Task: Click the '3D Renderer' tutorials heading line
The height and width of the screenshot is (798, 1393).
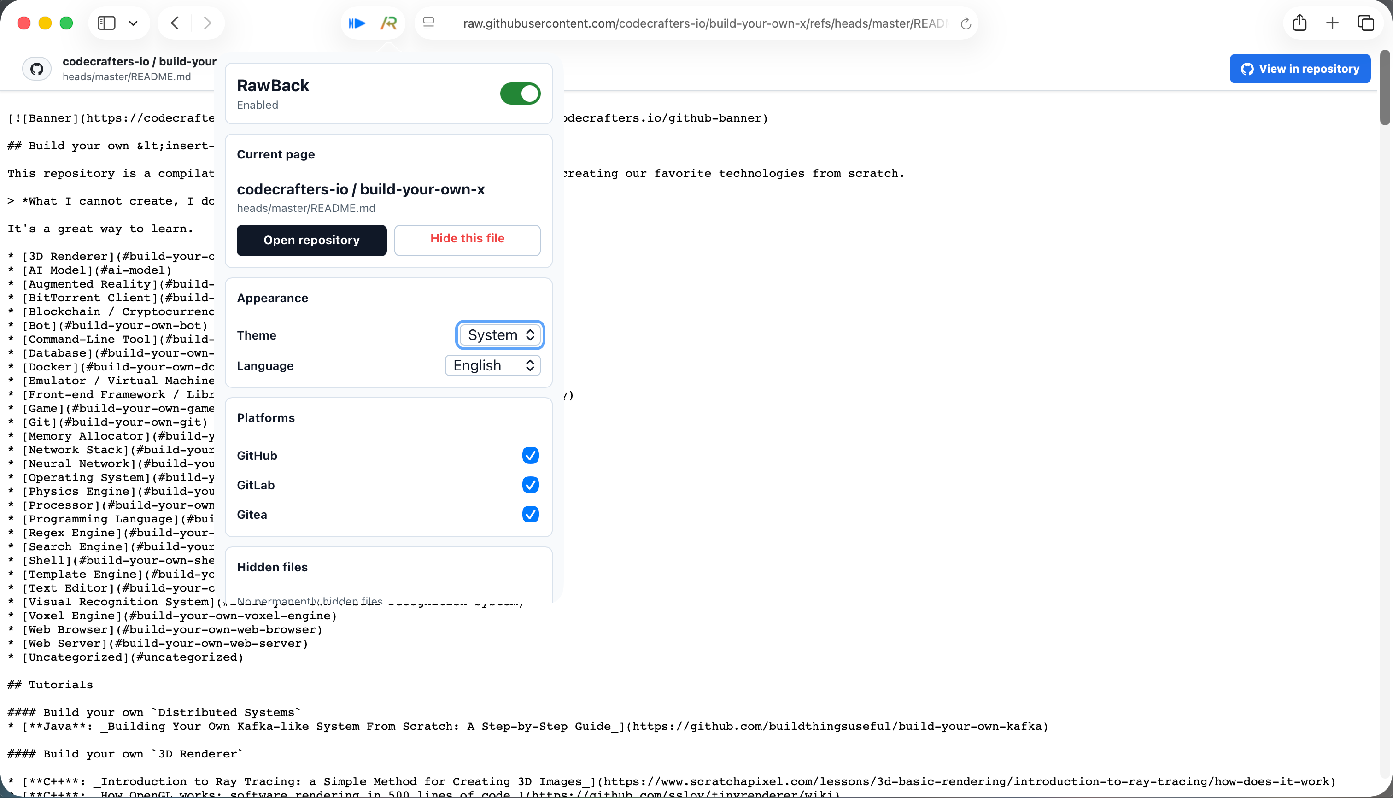Action: (x=125, y=754)
